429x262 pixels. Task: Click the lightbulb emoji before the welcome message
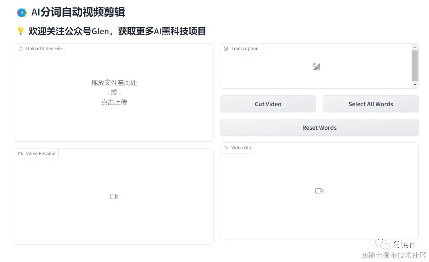tap(20, 31)
